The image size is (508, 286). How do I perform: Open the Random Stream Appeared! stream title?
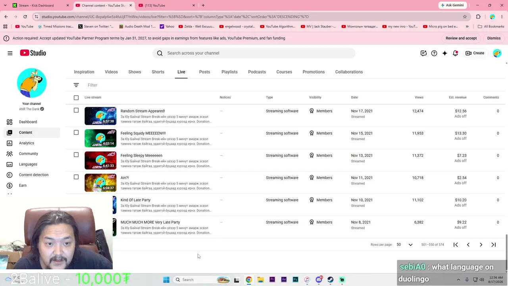pos(143,111)
